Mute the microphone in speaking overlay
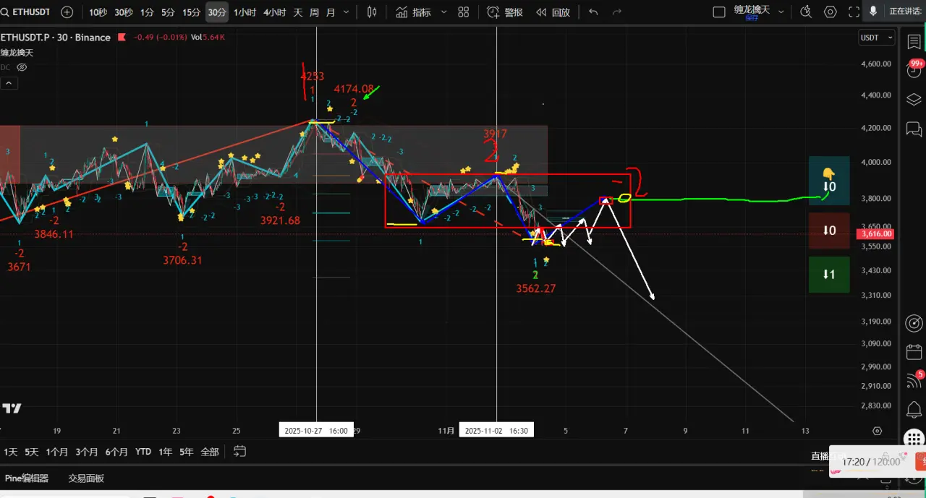 click(x=873, y=11)
